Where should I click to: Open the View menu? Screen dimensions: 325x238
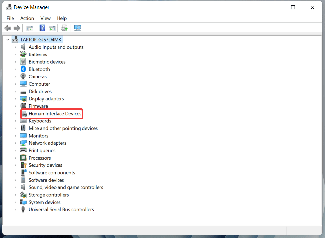45,18
